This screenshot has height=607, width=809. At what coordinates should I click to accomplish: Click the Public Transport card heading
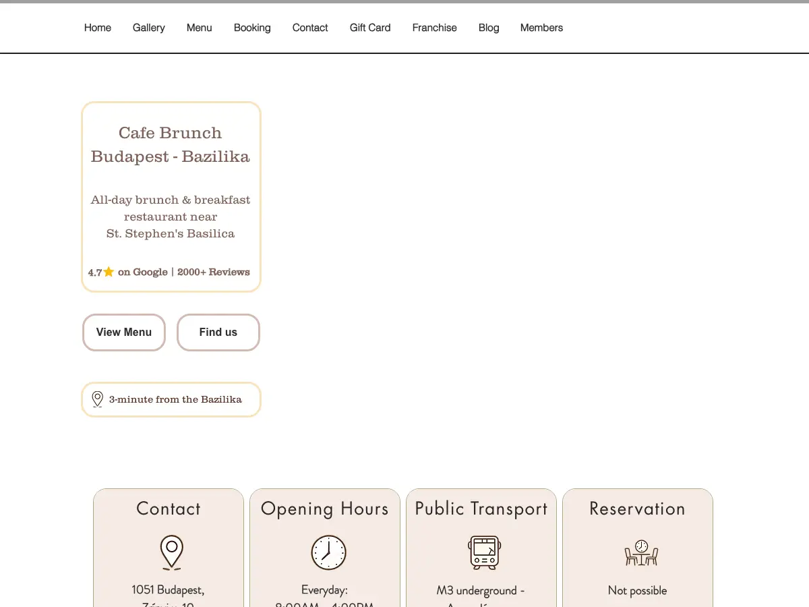tap(481, 509)
